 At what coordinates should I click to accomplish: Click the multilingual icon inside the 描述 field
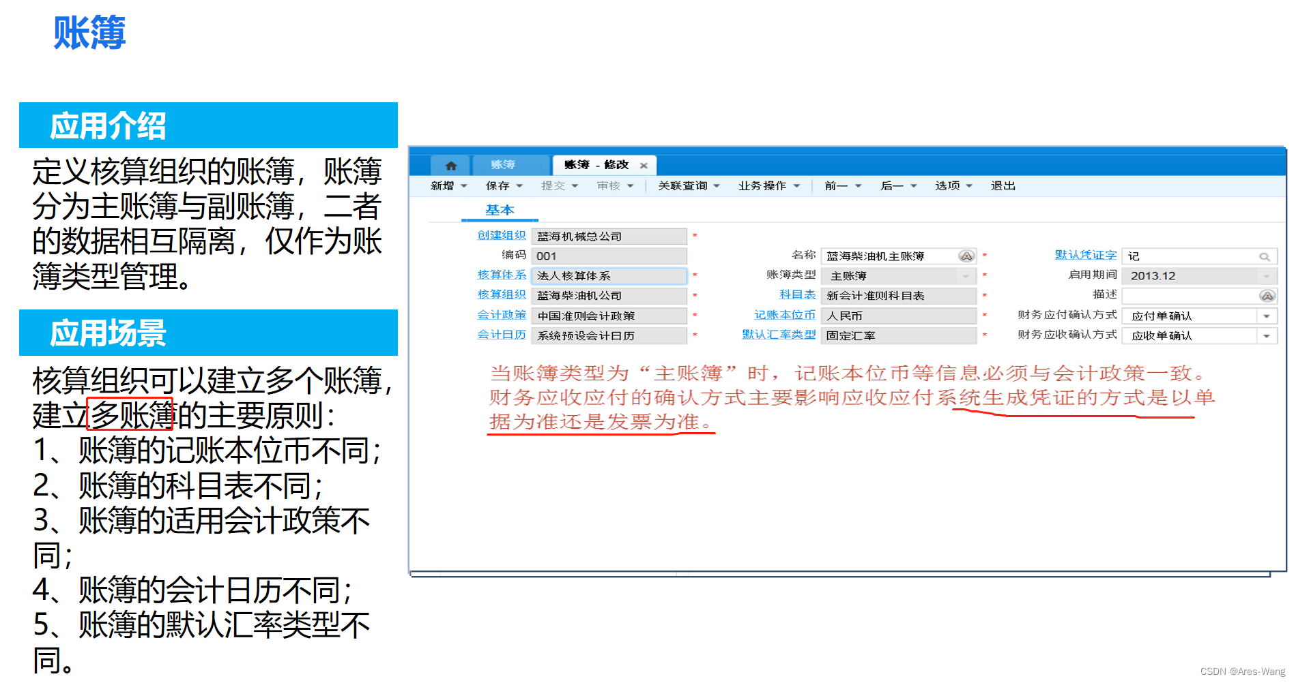(x=1268, y=295)
